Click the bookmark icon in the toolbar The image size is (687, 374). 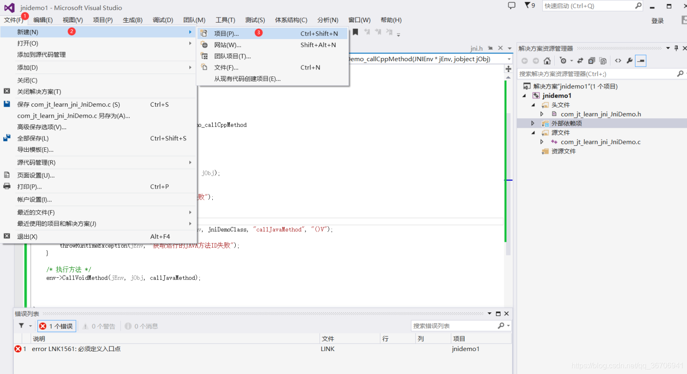point(355,32)
